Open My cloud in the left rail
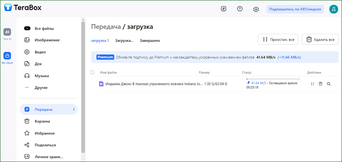 pos(7,58)
